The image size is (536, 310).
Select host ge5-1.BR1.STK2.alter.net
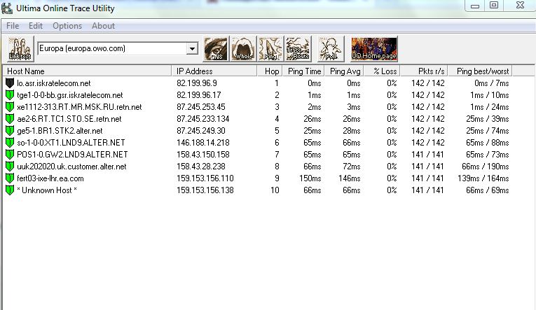click(x=60, y=131)
